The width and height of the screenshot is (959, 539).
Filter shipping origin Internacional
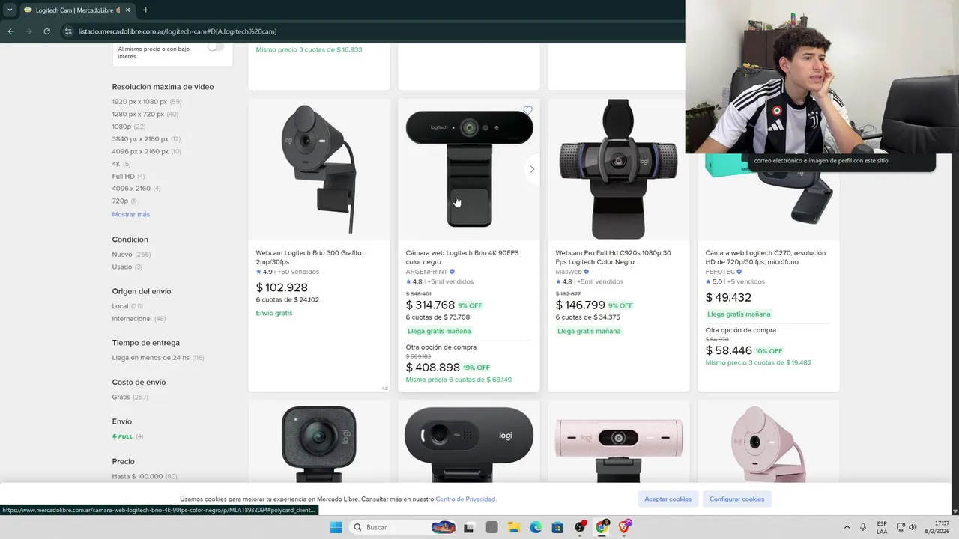click(132, 319)
